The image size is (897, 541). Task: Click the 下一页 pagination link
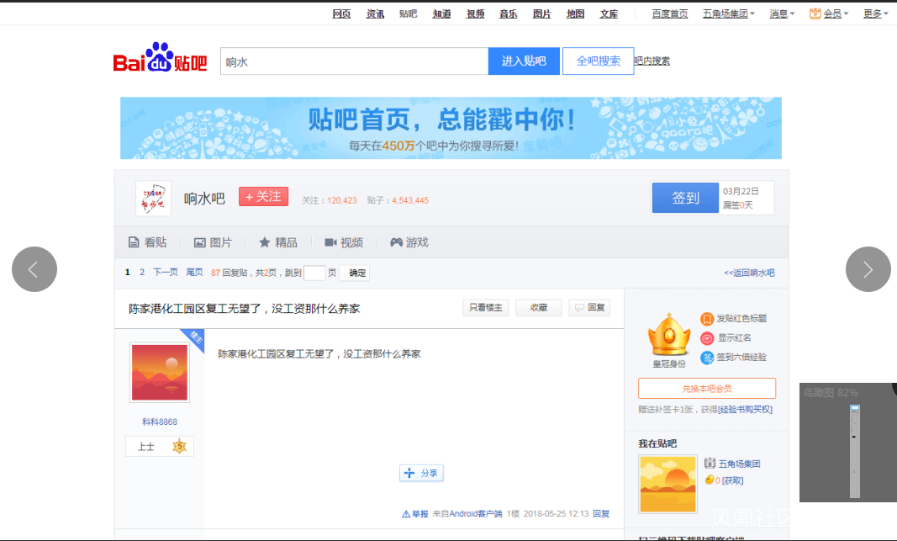[x=166, y=273]
